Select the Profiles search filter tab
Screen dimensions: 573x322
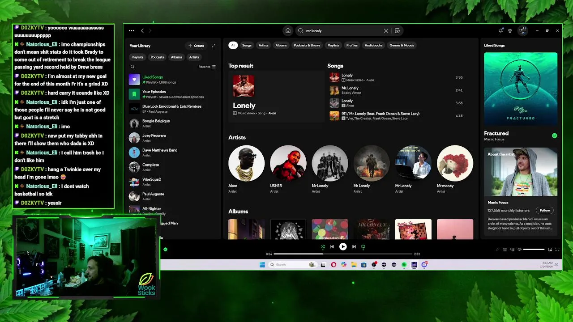pos(352,45)
